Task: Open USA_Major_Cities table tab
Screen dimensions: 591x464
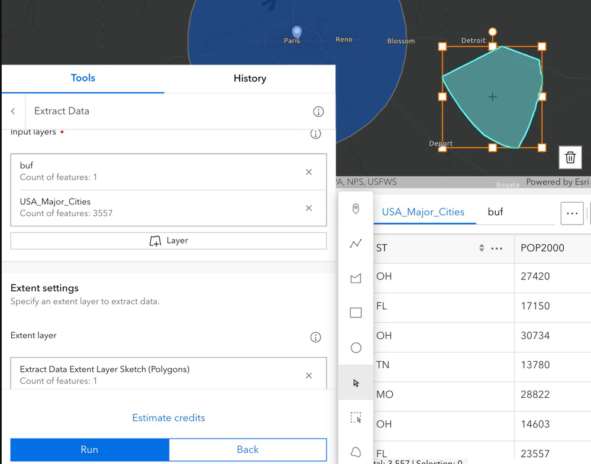Action: coord(423,212)
